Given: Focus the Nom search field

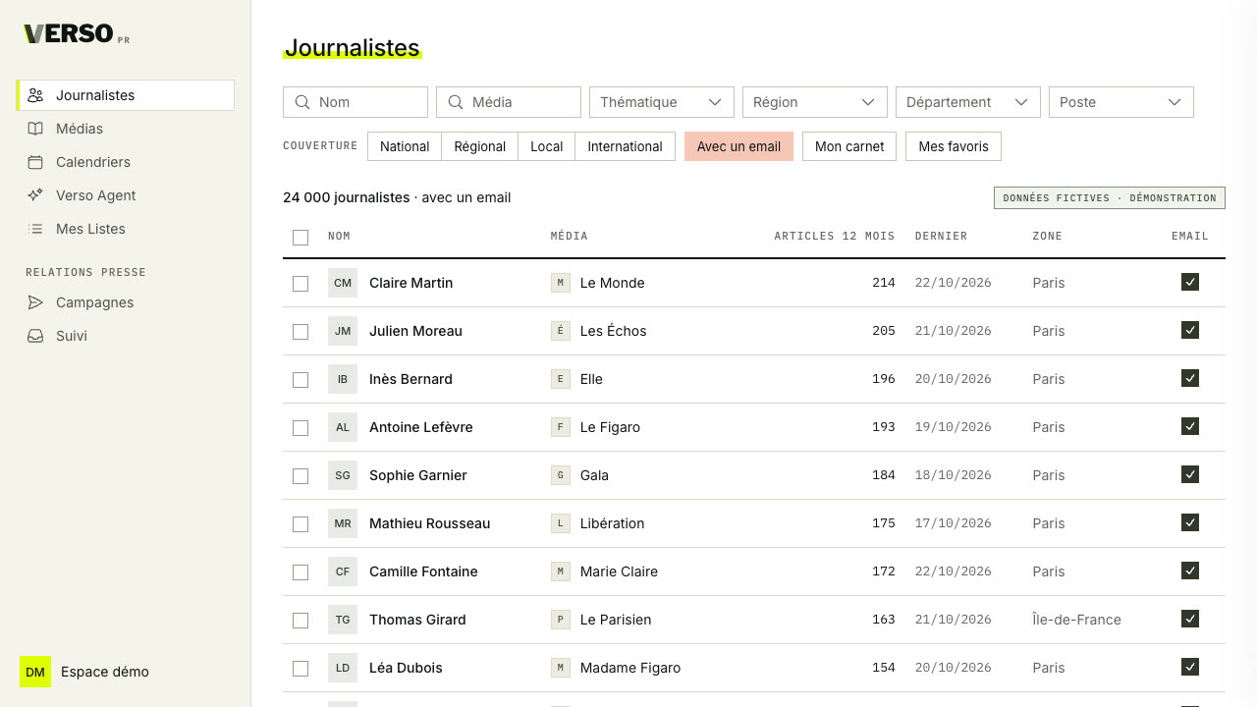Looking at the screenshot, I should click(x=355, y=102).
